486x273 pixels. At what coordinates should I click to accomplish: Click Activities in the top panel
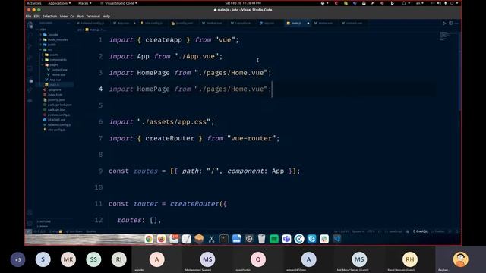(x=33, y=3)
